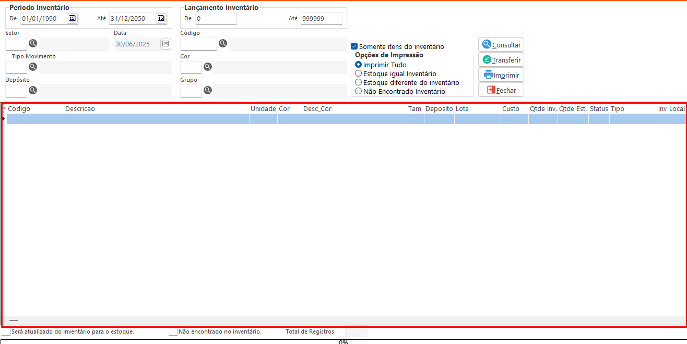The width and height of the screenshot is (687, 344).
Task: Close the window with Fechar button
Action: [501, 90]
